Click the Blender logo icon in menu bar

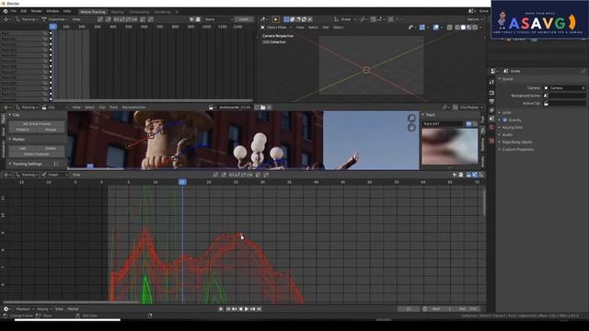click(6, 12)
